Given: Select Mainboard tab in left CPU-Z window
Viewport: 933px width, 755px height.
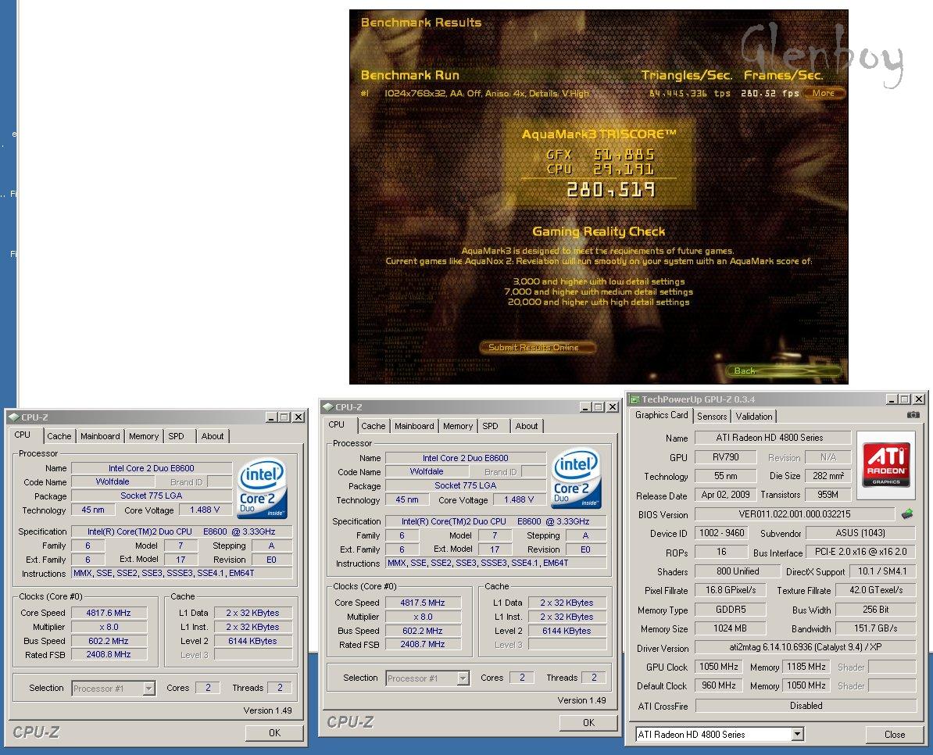Looking at the screenshot, I should pos(100,436).
